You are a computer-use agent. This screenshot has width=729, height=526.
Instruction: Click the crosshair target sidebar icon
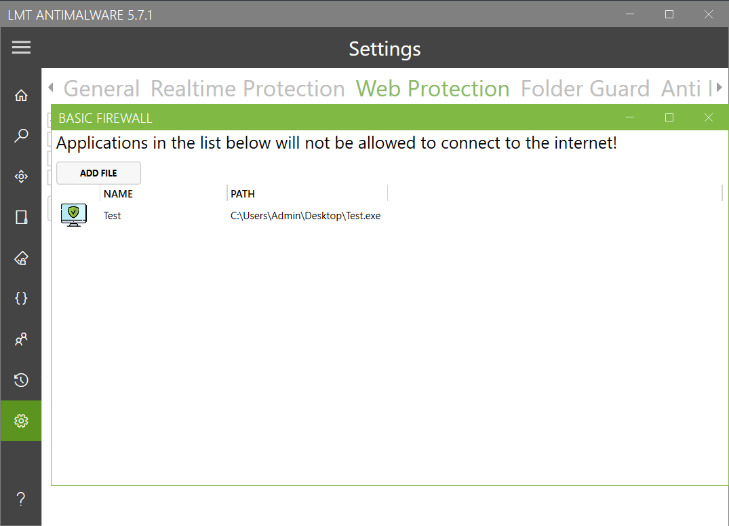tap(21, 176)
